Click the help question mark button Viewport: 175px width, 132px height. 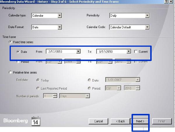(x=166, y=1)
